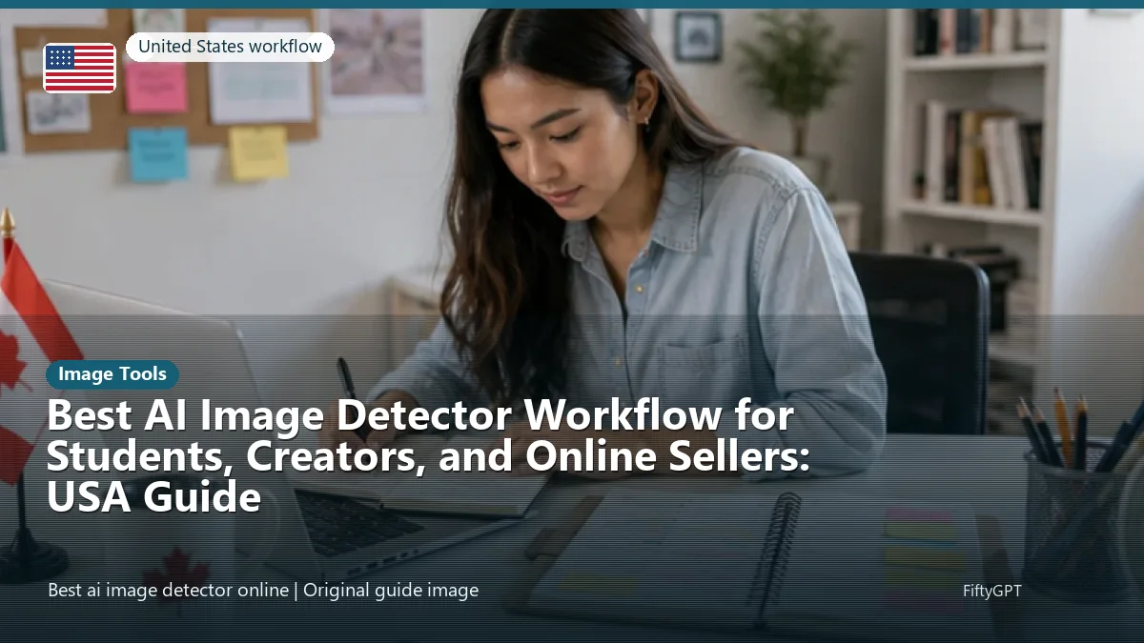Click the 'Image Tools' category tag

(x=112, y=374)
